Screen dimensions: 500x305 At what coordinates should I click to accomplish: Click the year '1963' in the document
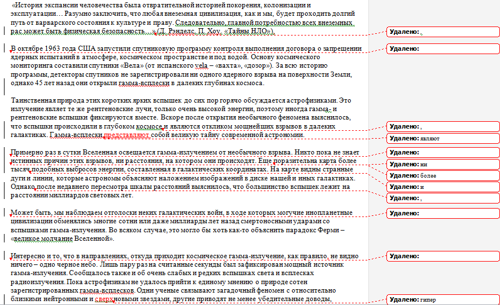pos(52,48)
